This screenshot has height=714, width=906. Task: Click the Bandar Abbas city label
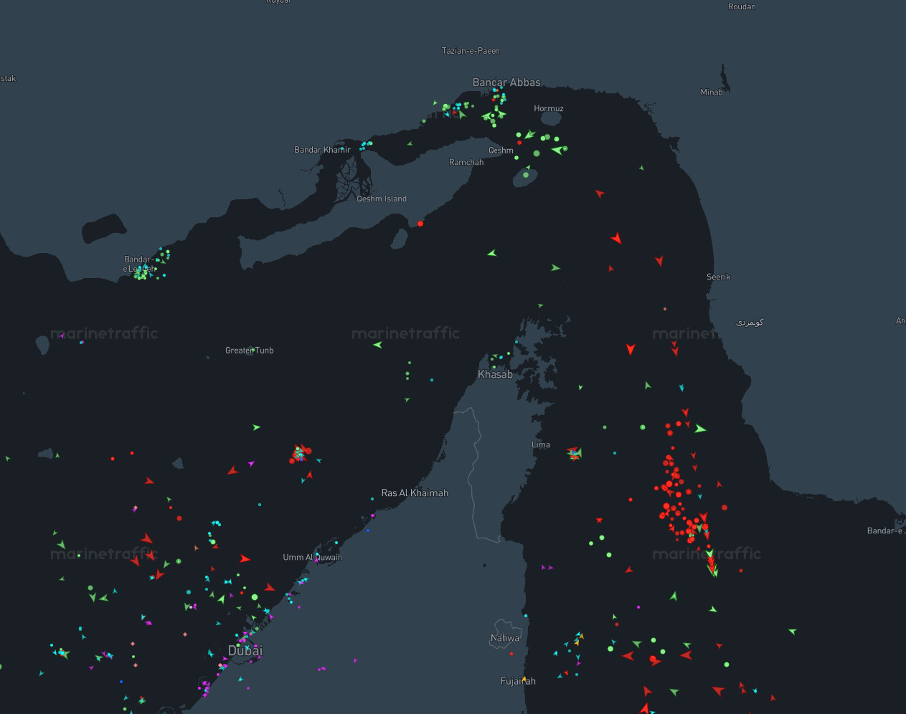(506, 82)
